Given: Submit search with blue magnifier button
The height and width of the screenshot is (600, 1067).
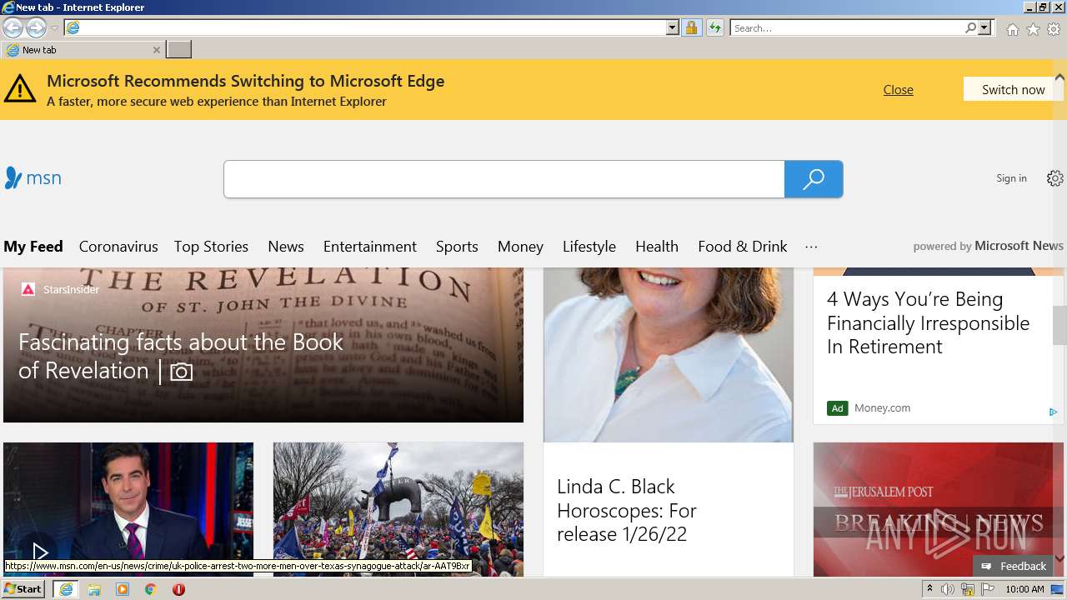Looking at the screenshot, I should (x=814, y=179).
